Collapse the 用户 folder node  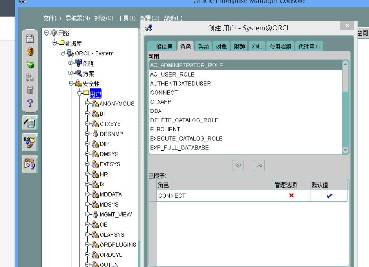point(79,93)
